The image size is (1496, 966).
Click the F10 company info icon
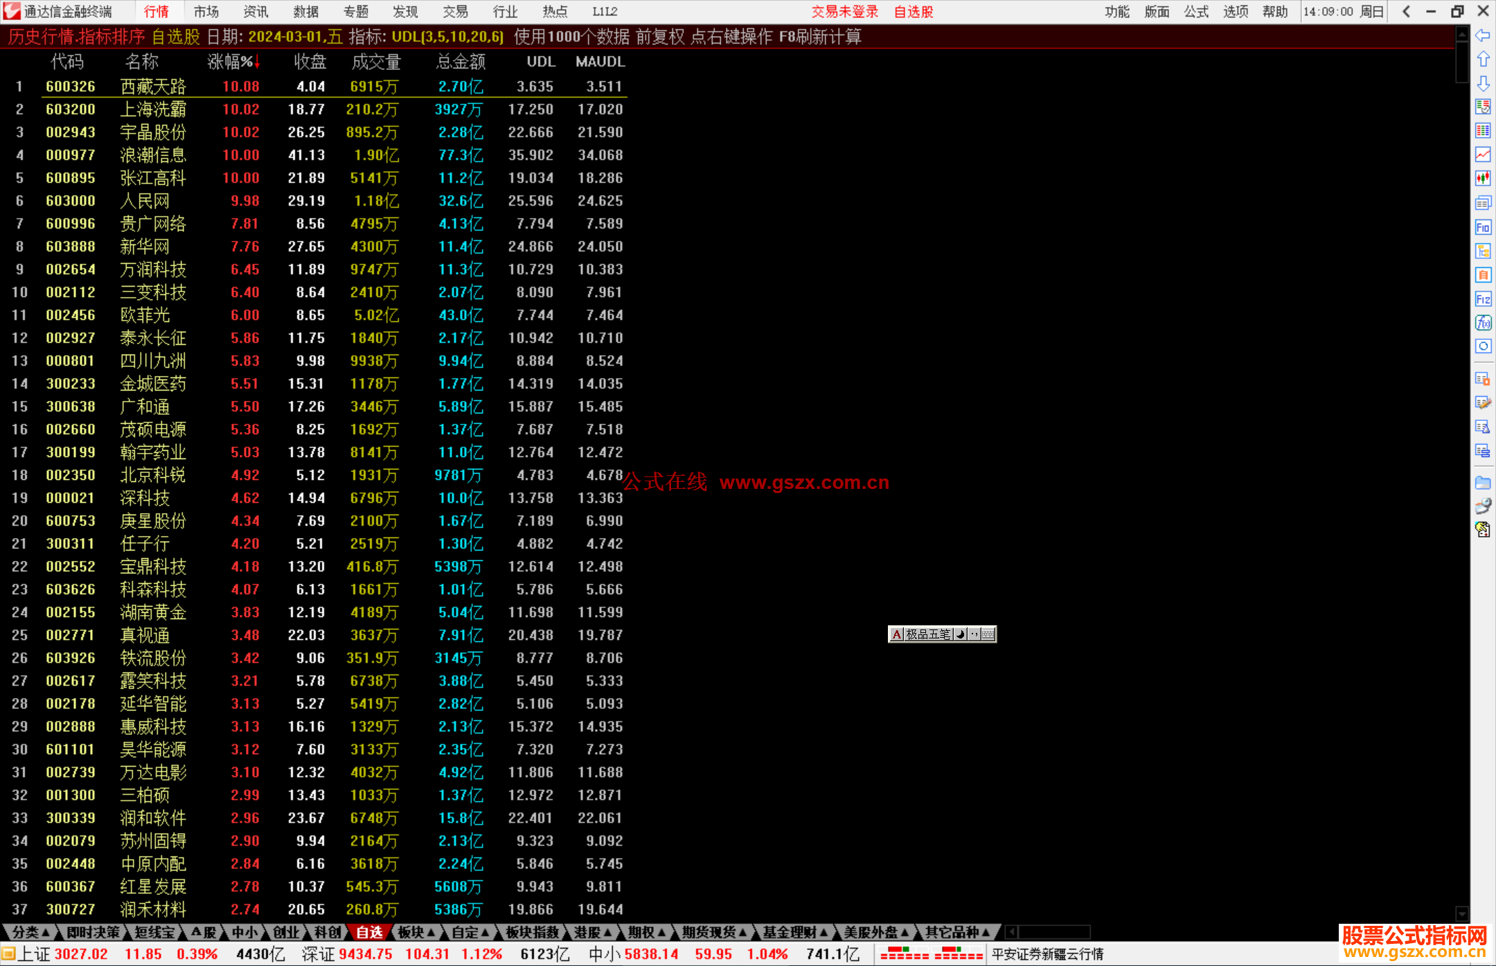(x=1483, y=227)
